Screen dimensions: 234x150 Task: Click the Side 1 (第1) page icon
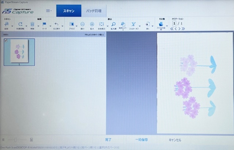(148, 24)
